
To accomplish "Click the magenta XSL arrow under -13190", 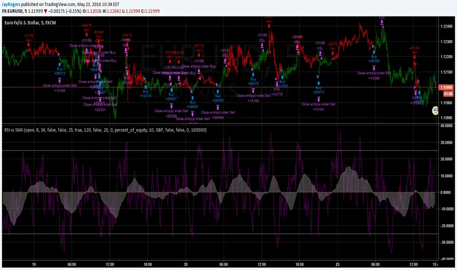I will click(x=320, y=53).
